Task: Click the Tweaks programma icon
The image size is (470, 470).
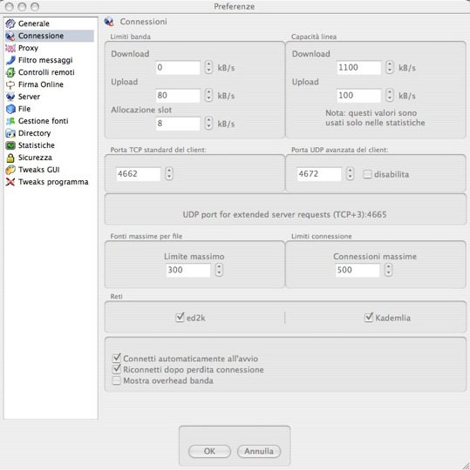Action: [10, 182]
